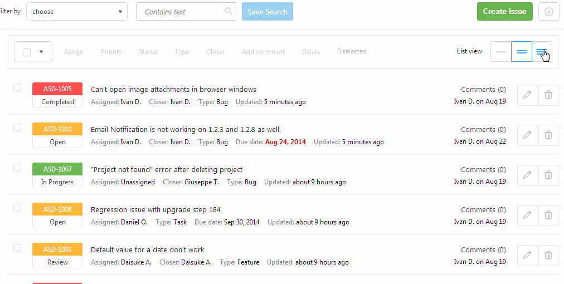
Task: Delete issue ASD-1008 with trash icon
Action: 548,216
